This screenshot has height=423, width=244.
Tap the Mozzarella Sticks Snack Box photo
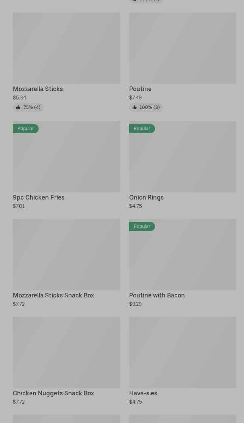[66, 254]
